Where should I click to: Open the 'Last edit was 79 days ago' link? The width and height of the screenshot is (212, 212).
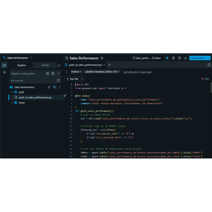point(137,72)
